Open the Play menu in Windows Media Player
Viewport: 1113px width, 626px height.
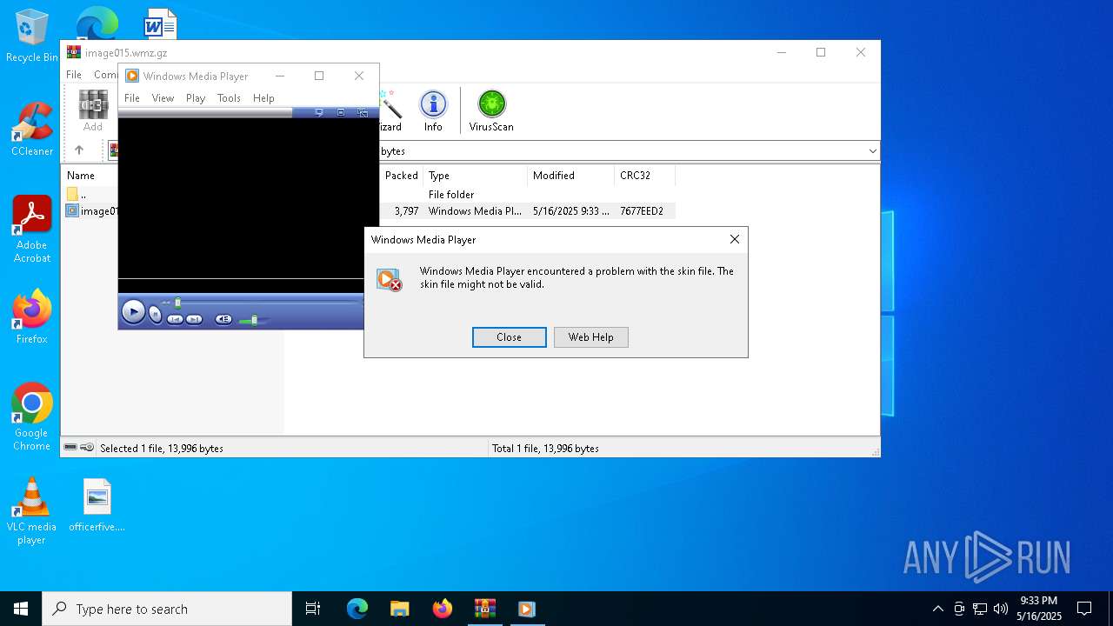point(196,98)
